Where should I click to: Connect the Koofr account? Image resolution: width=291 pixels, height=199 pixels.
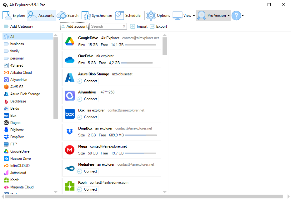click(88, 189)
